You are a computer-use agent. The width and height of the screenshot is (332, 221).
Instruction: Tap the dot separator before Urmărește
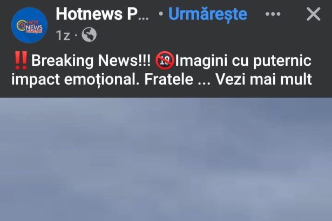(x=161, y=14)
